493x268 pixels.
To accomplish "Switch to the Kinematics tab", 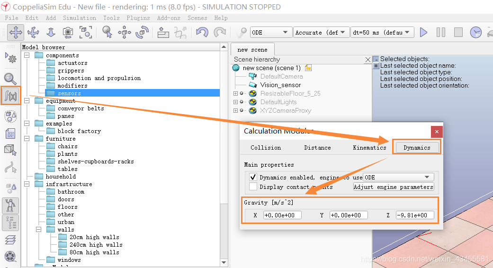I will (x=369, y=148).
